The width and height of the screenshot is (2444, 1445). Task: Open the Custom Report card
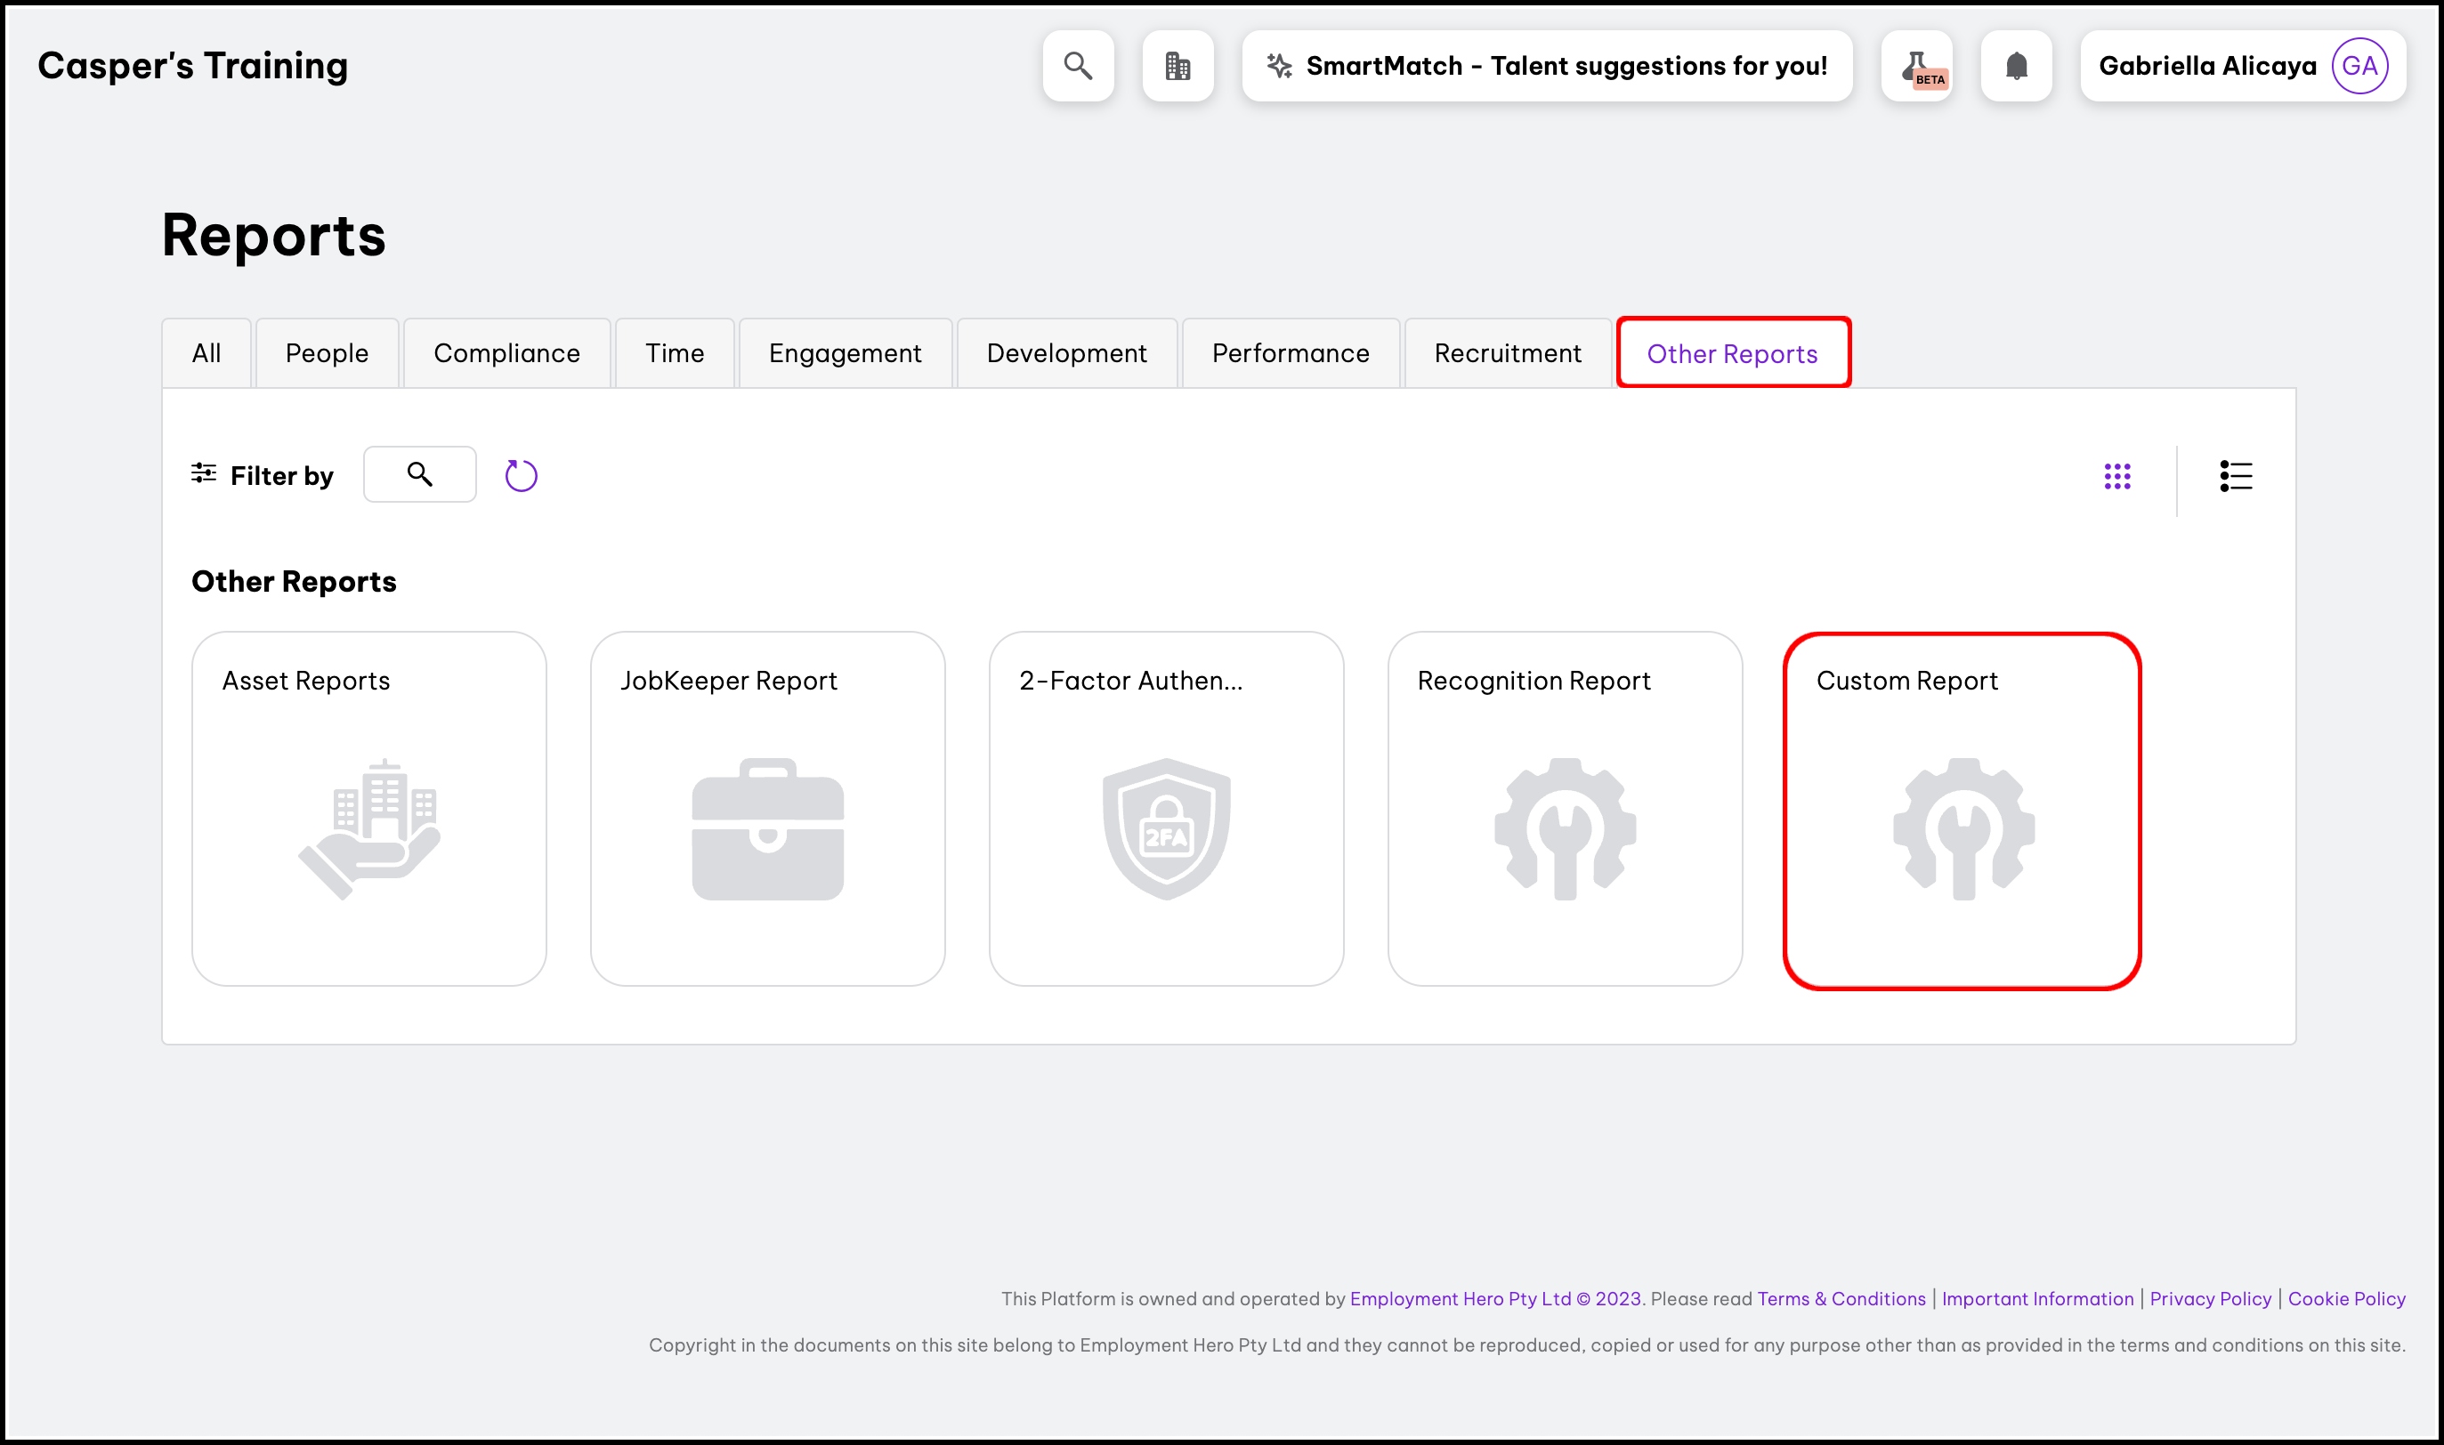point(1961,810)
